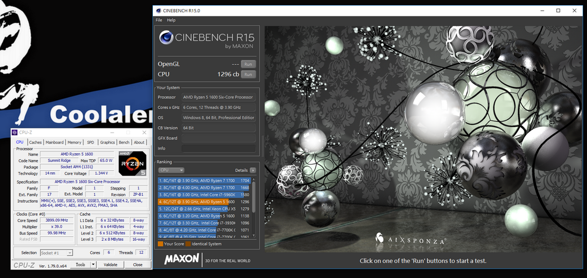Image resolution: width=587 pixels, height=278 pixels.
Task: Click the CPU-Z title bar icon
Action: [x=15, y=133]
